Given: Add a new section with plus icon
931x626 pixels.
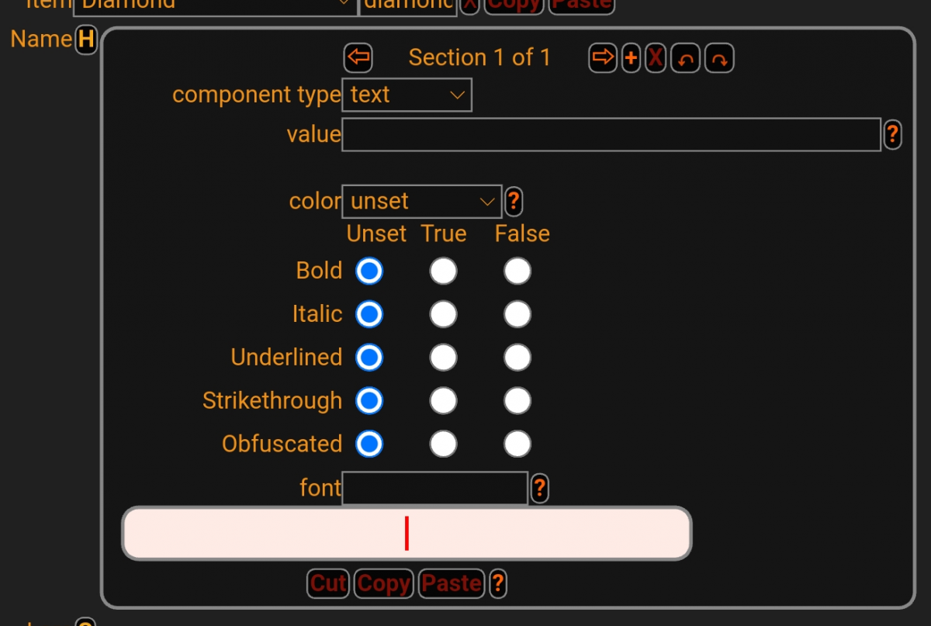Looking at the screenshot, I should tap(631, 58).
